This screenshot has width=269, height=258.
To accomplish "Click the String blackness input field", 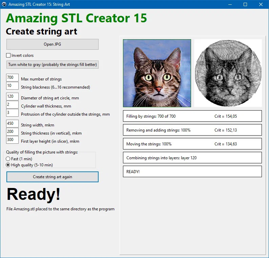I will (12, 86).
